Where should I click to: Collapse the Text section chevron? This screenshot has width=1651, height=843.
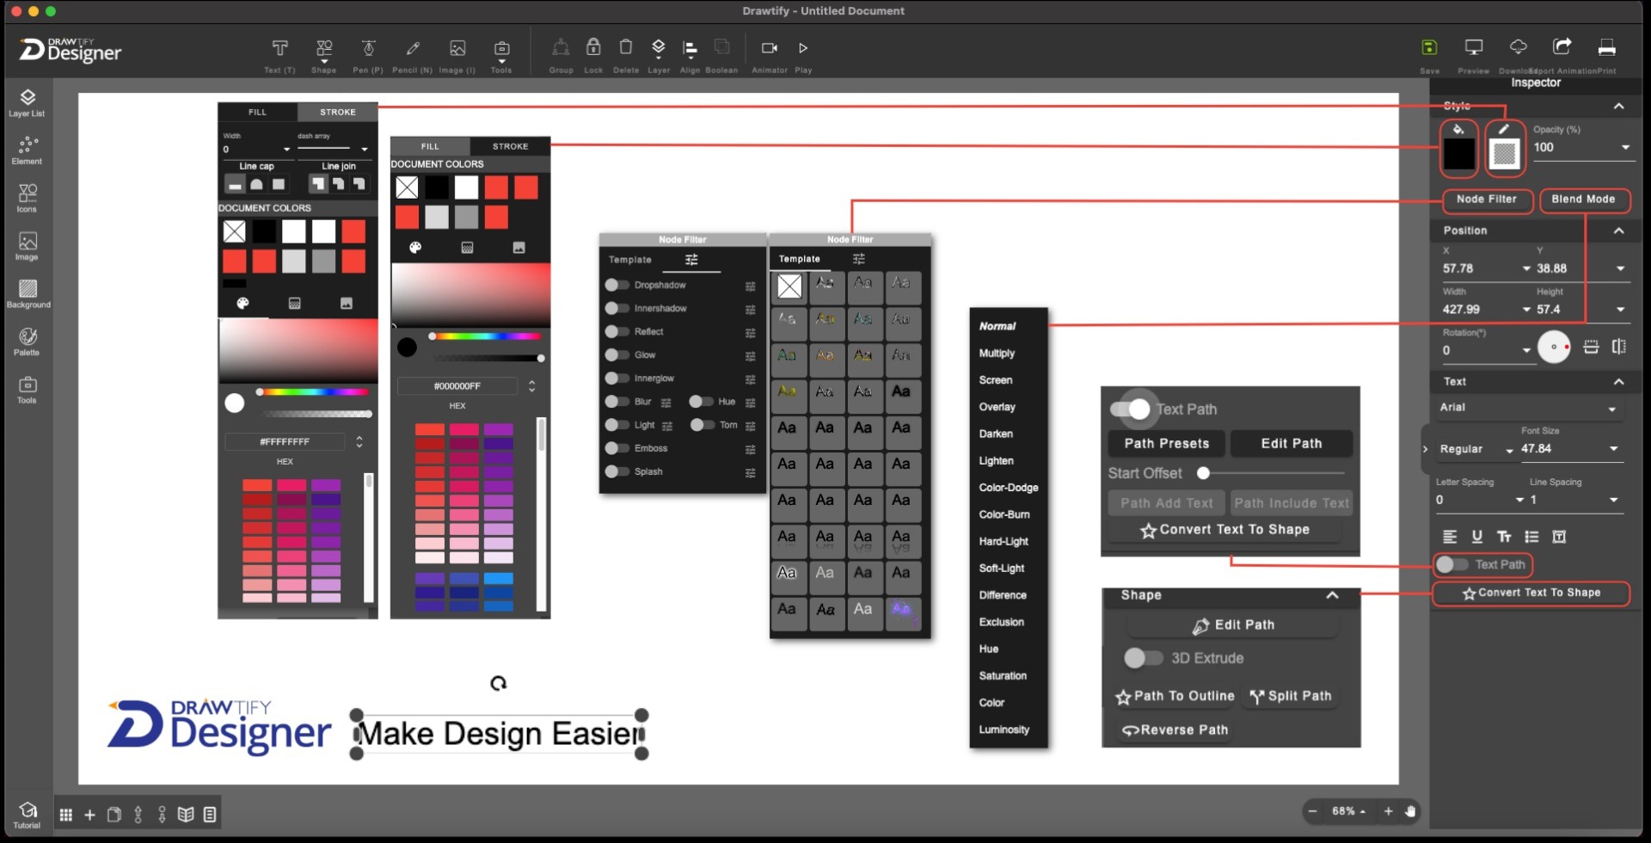coord(1619,382)
